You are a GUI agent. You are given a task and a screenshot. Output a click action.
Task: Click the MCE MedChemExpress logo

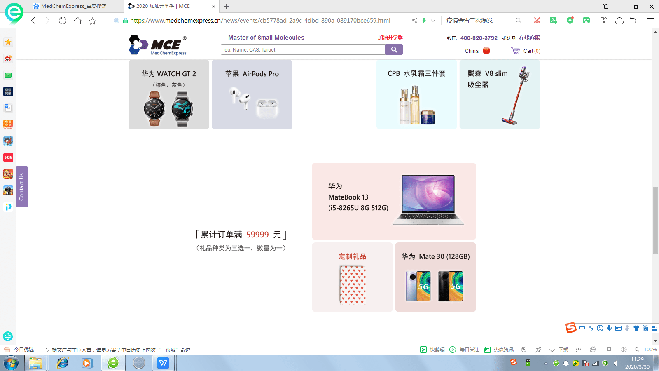coord(158,45)
